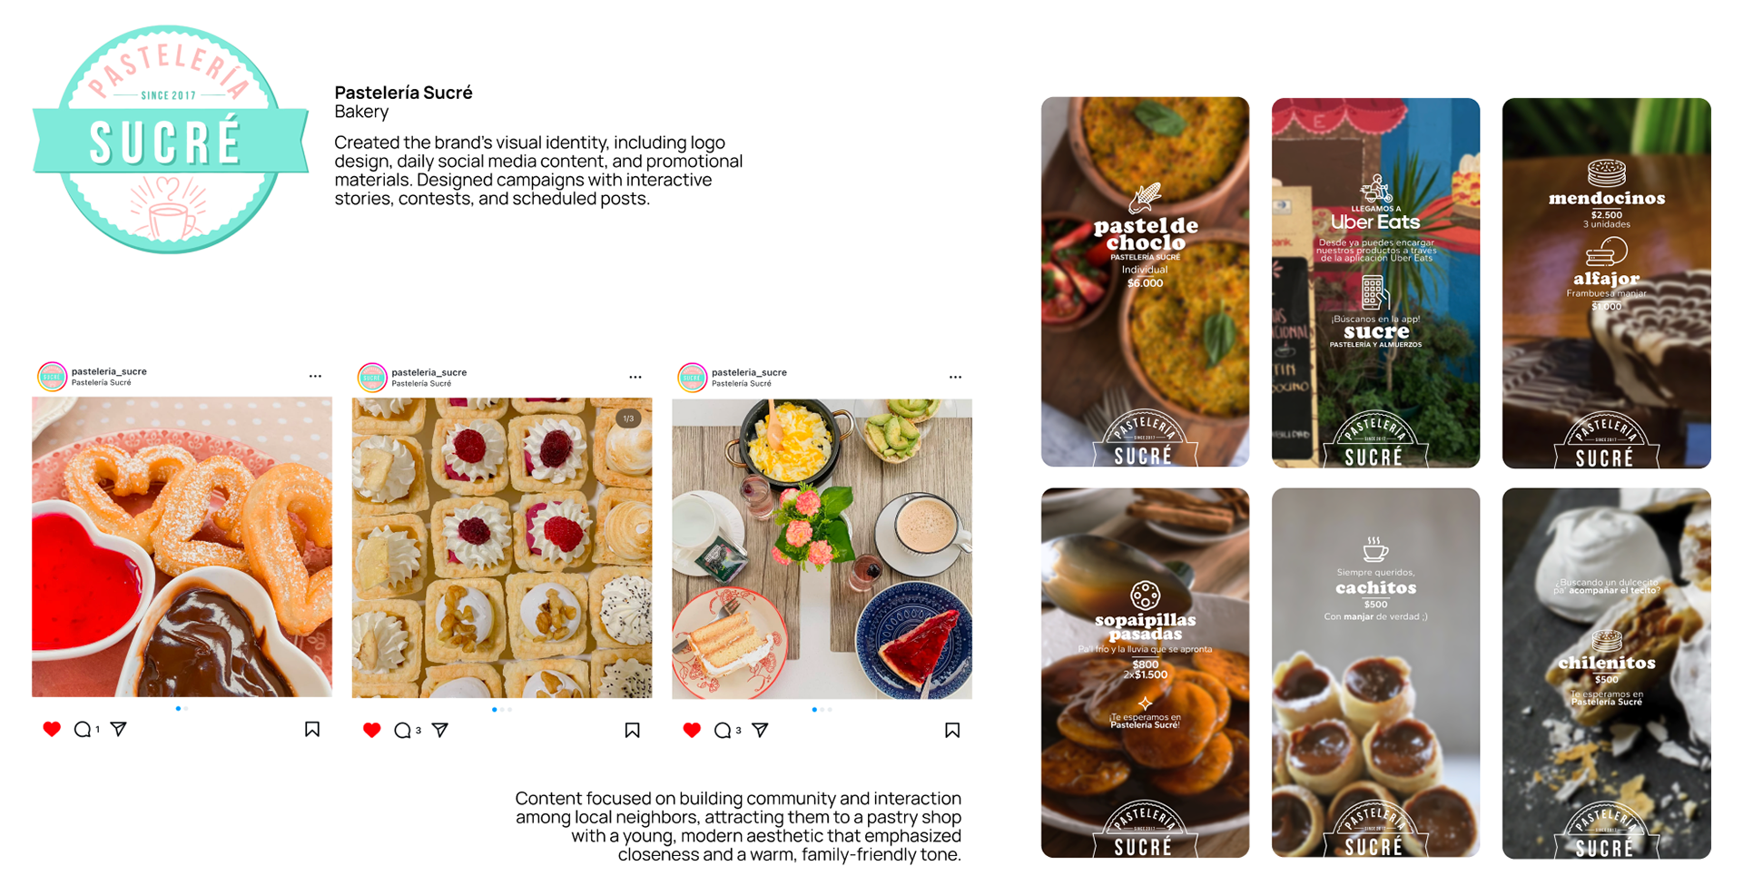This screenshot has width=1743, height=886.
Task: Click the heart icon under the pastry tarts
Action: coord(371,730)
